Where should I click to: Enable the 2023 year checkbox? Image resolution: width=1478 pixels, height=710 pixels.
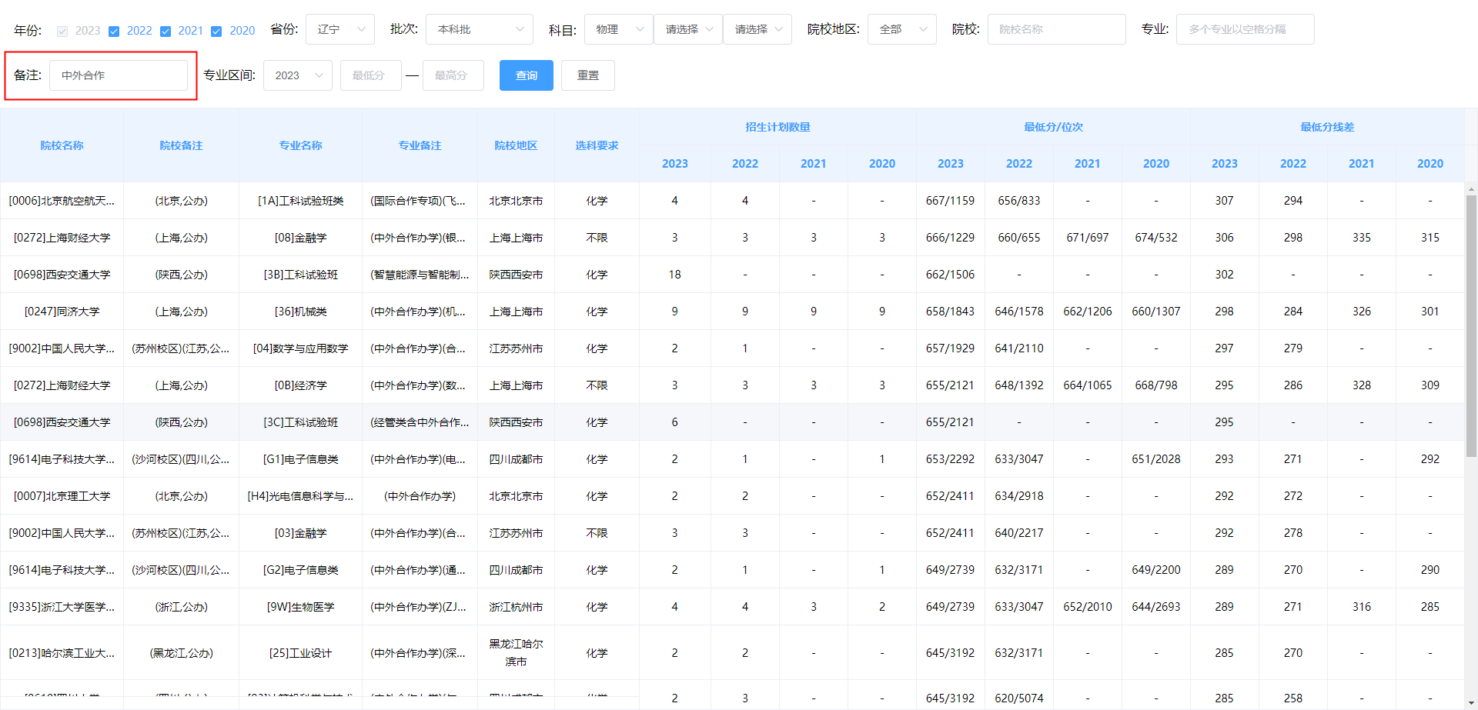(x=62, y=31)
